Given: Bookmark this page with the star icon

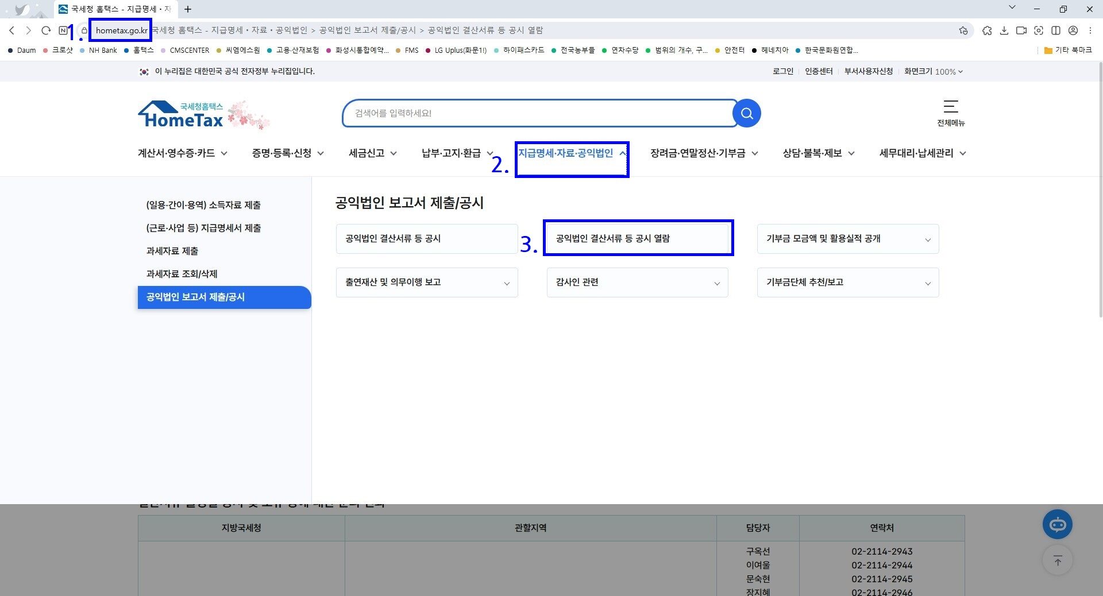Looking at the screenshot, I should [963, 30].
